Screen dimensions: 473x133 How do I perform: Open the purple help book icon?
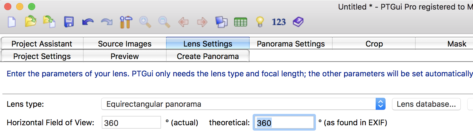click(298, 22)
